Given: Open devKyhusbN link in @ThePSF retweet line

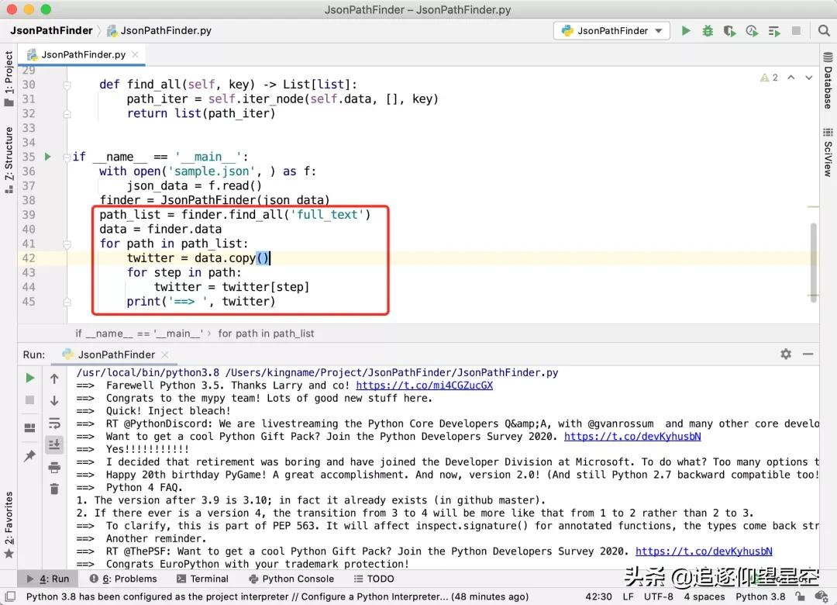Looking at the screenshot, I should (704, 551).
